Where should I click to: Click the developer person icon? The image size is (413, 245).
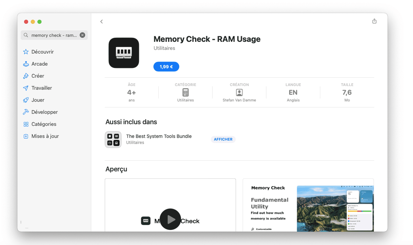pyautogui.click(x=239, y=92)
